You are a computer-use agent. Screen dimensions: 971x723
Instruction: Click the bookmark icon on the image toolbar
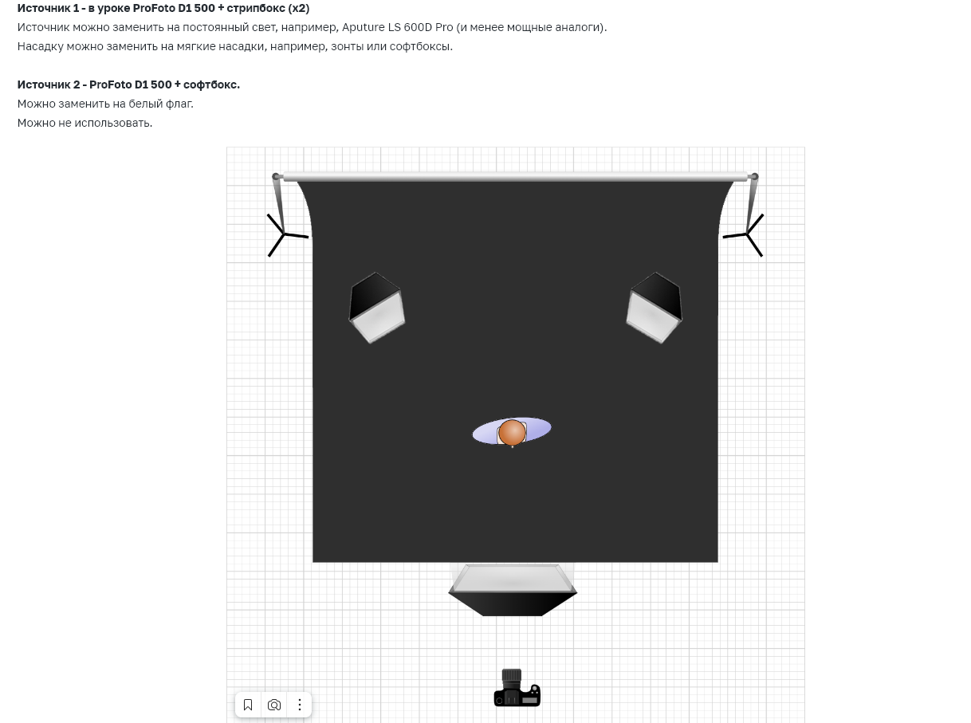pyautogui.click(x=248, y=705)
